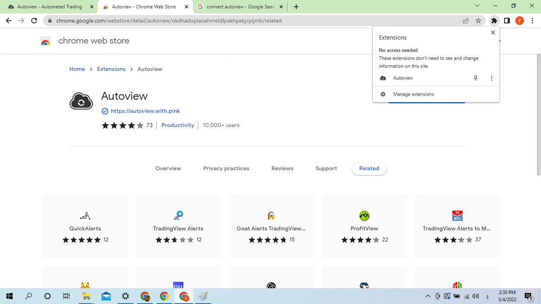
Task: Open the Chrome three-dot menu
Action: point(532,20)
